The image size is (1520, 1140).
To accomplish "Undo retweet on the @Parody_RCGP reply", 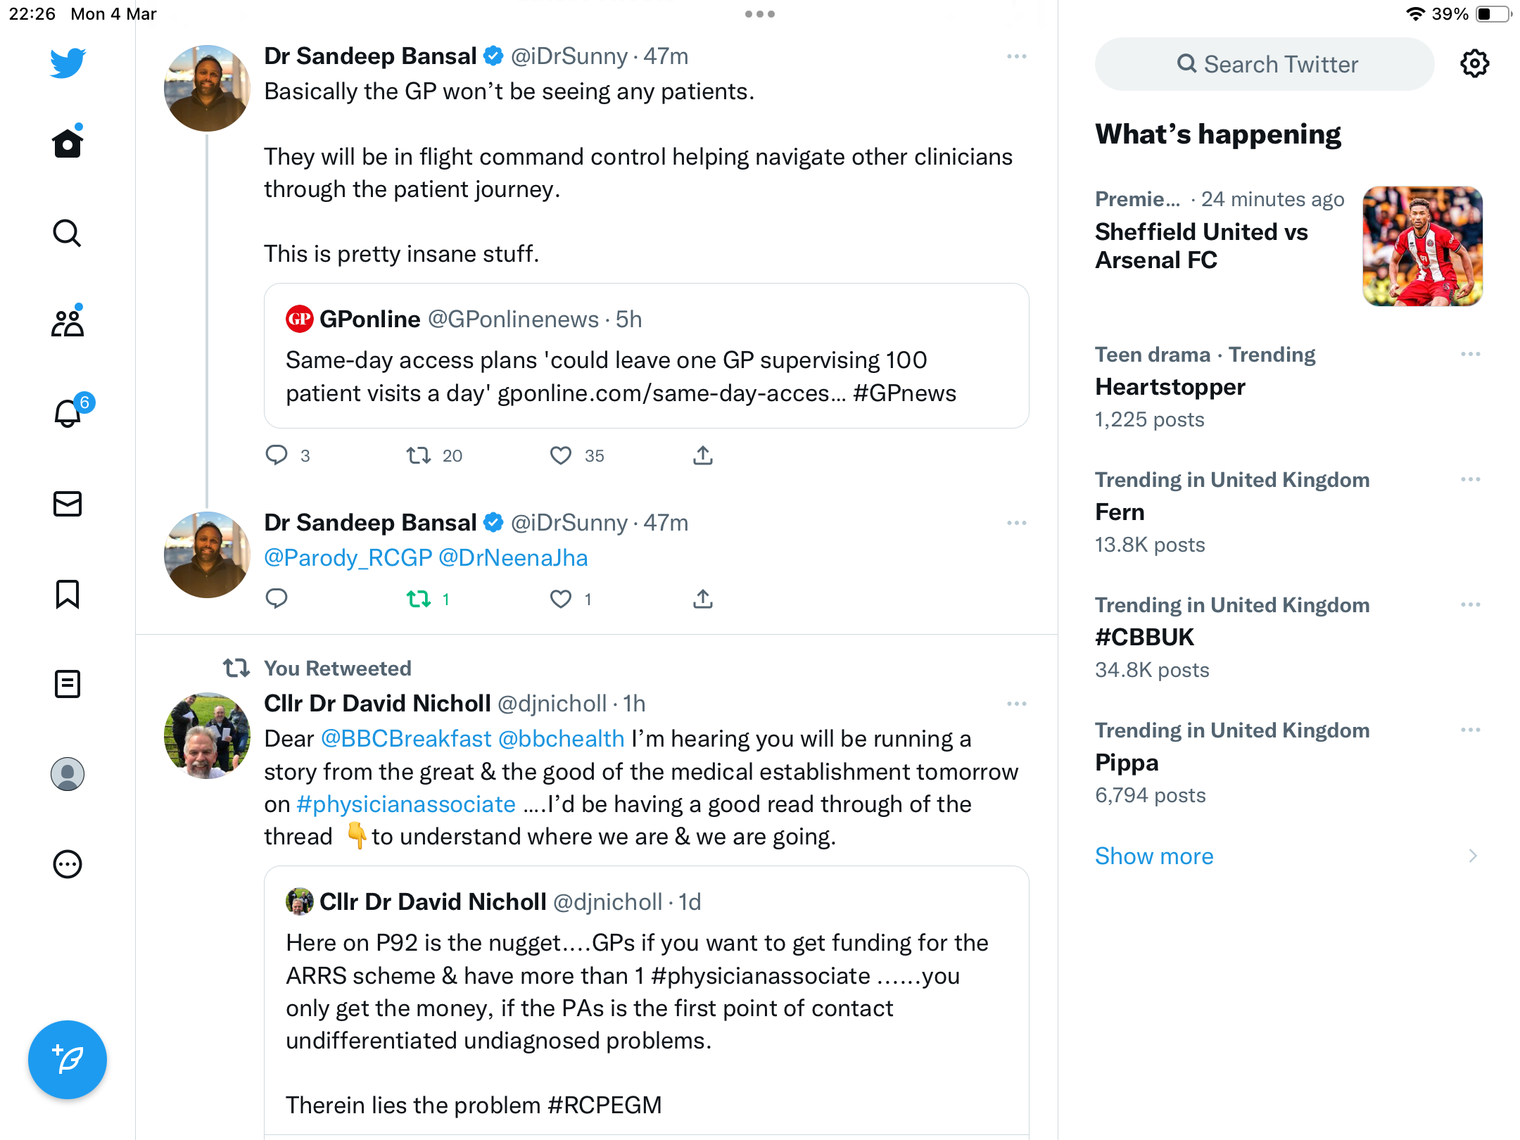I will click(x=419, y=600).
